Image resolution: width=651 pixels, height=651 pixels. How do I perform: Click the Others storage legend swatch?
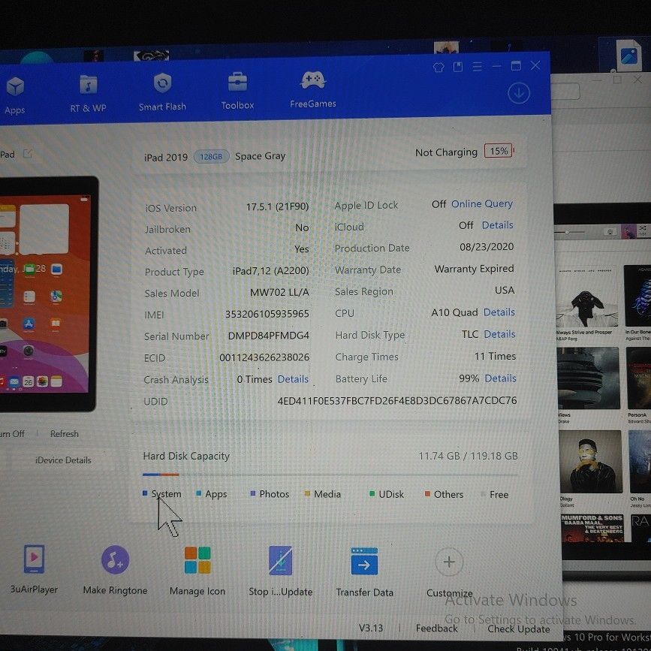(427, 493)
